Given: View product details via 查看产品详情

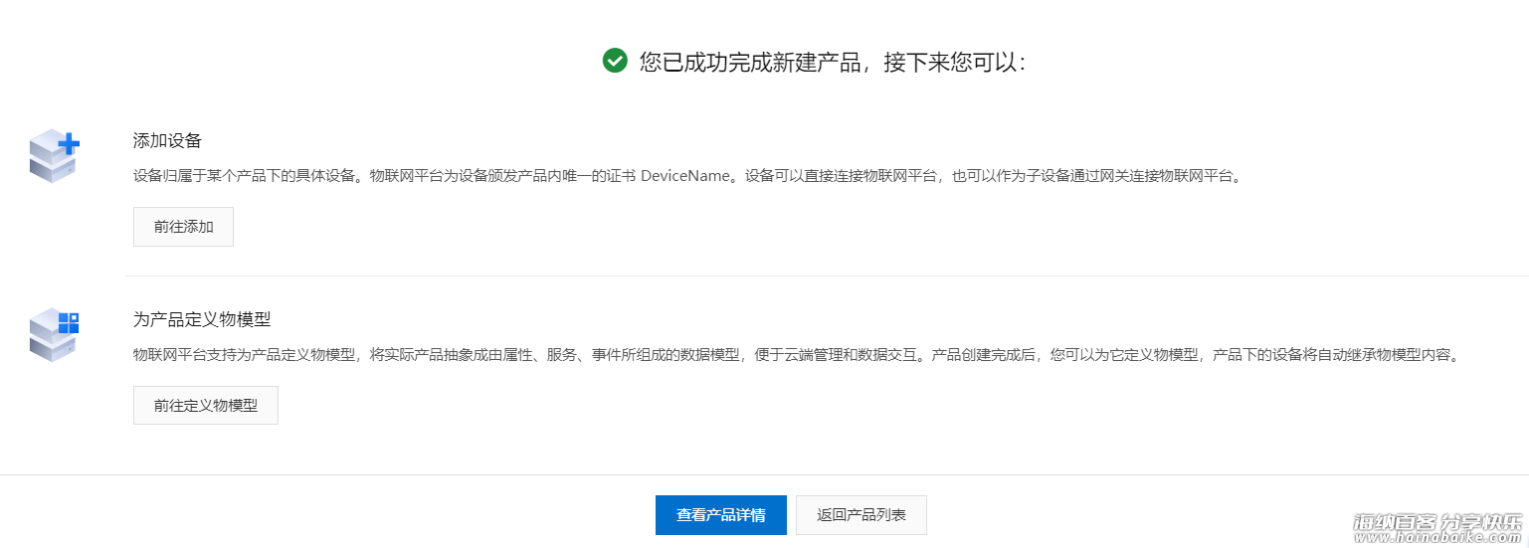Looking at the screenshot, I should (721, 515).
